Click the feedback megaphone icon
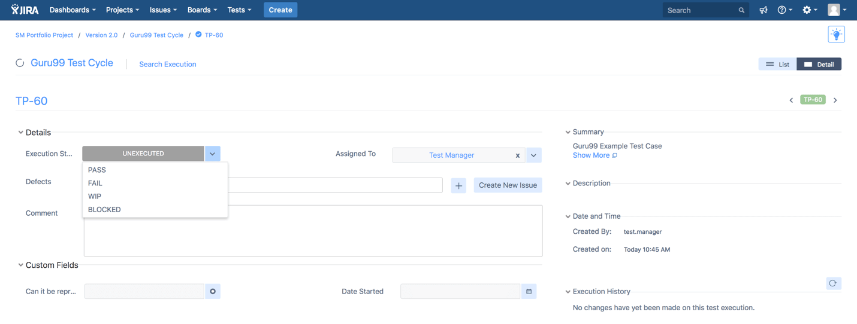The image size is (857, 324). [763, 10]
